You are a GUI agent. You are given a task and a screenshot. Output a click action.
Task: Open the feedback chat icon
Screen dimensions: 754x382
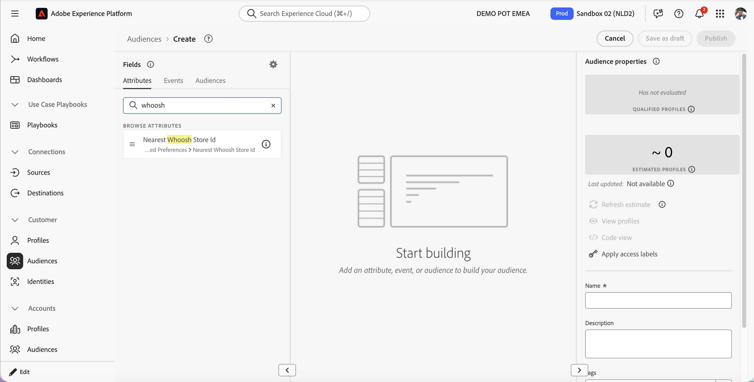658,13
